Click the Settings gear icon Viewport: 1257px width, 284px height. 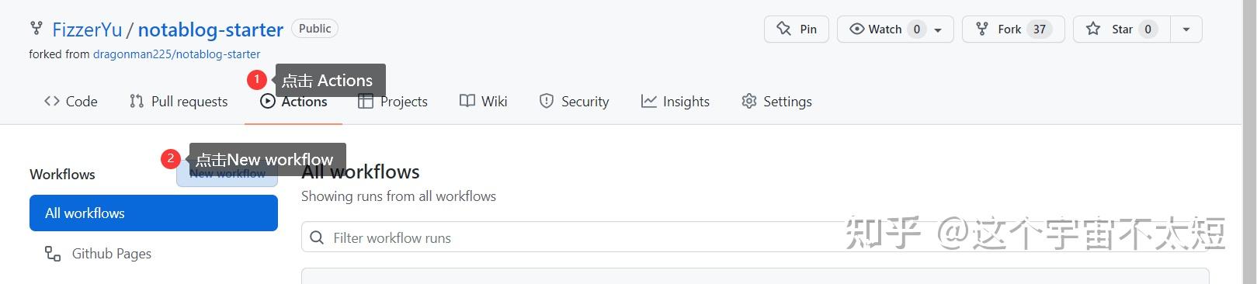[x=748, y=101]
